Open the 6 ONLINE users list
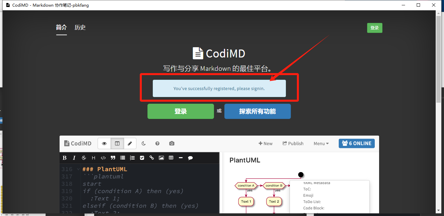The width and height of the screenshot is (444, 216). tap(357, 144)
